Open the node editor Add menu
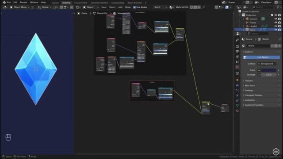Screen dimensions: 283x159 coord(120,7)
